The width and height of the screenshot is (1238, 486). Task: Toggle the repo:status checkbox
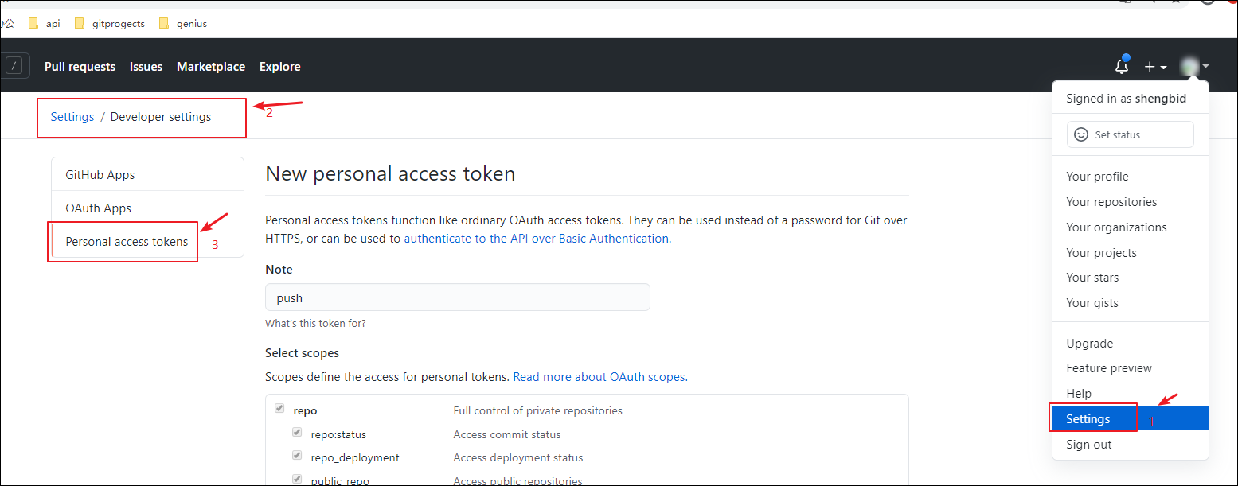coord(296,432)
